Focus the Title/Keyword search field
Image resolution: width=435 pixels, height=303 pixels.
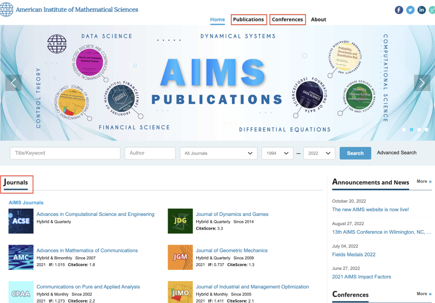pyautogui.click(x=65, y=153)
